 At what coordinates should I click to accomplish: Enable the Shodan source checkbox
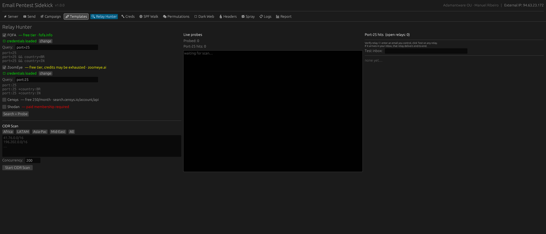click(4, 107)
